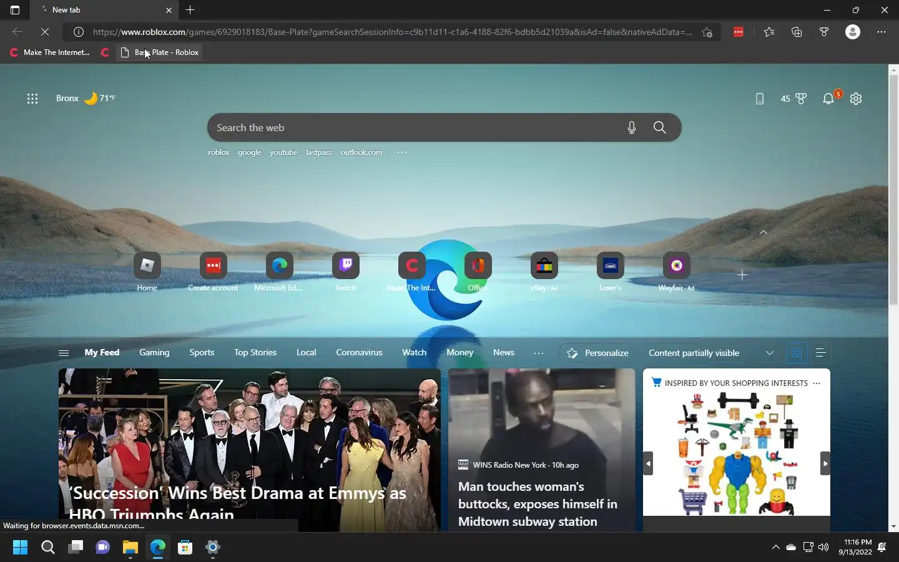
Task: Show more feed categories ellipsis
Action: point(539,353)
